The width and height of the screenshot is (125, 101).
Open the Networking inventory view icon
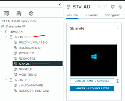(x=31, y=14)
